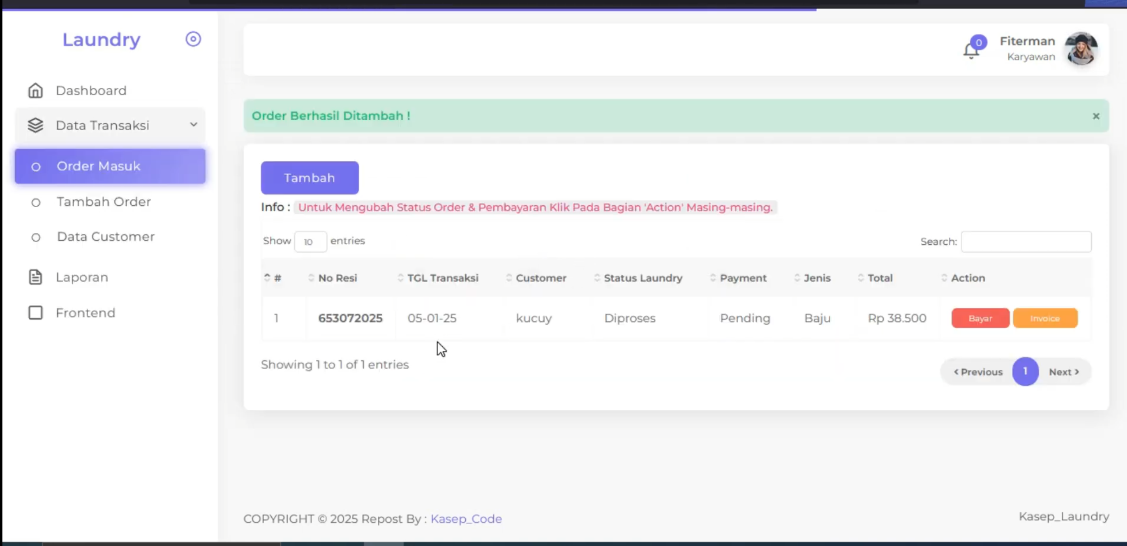This screenshot has width=1127, height=546.
Task: Sort table by Jenis column
Action: click(x=817, y=278)
